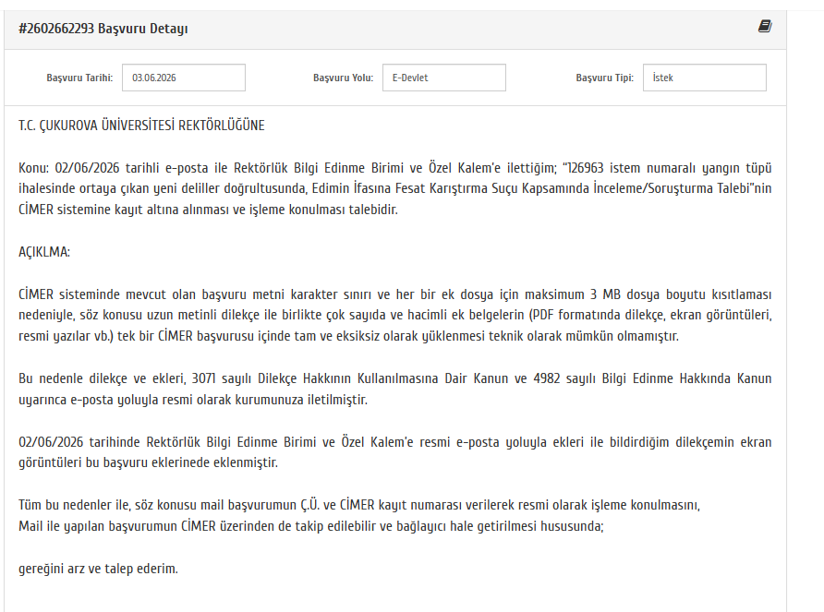
Task: Click the Başvuru Tipi label
Action: [x=604, y=78]
